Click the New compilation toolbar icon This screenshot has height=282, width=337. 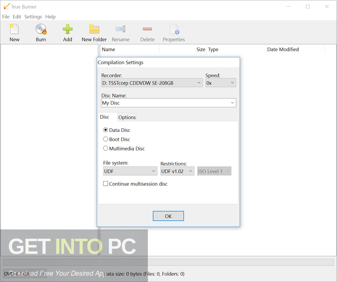pyautogui.click(x=14, y=29)
